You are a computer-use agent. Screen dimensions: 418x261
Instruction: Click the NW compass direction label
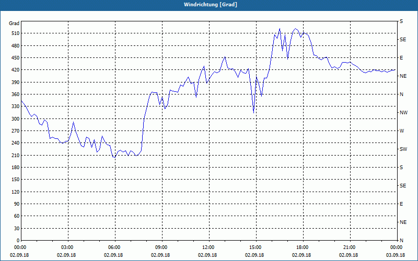coord(403,113)
